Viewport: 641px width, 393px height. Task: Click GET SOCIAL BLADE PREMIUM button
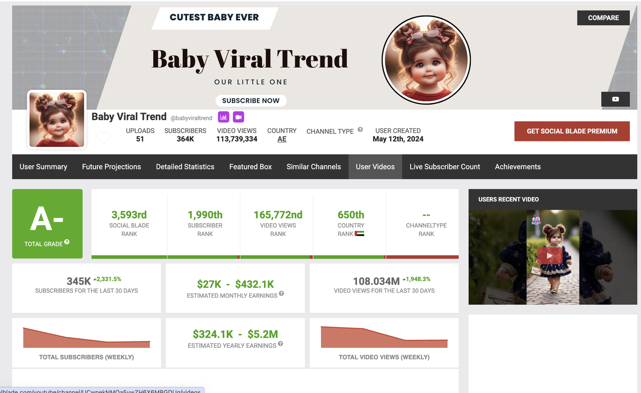(572, 131)
